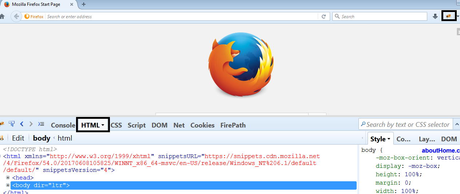Go back using the Back arrow button
Viewport: 460px width, 194px height.
coord(16,16)
